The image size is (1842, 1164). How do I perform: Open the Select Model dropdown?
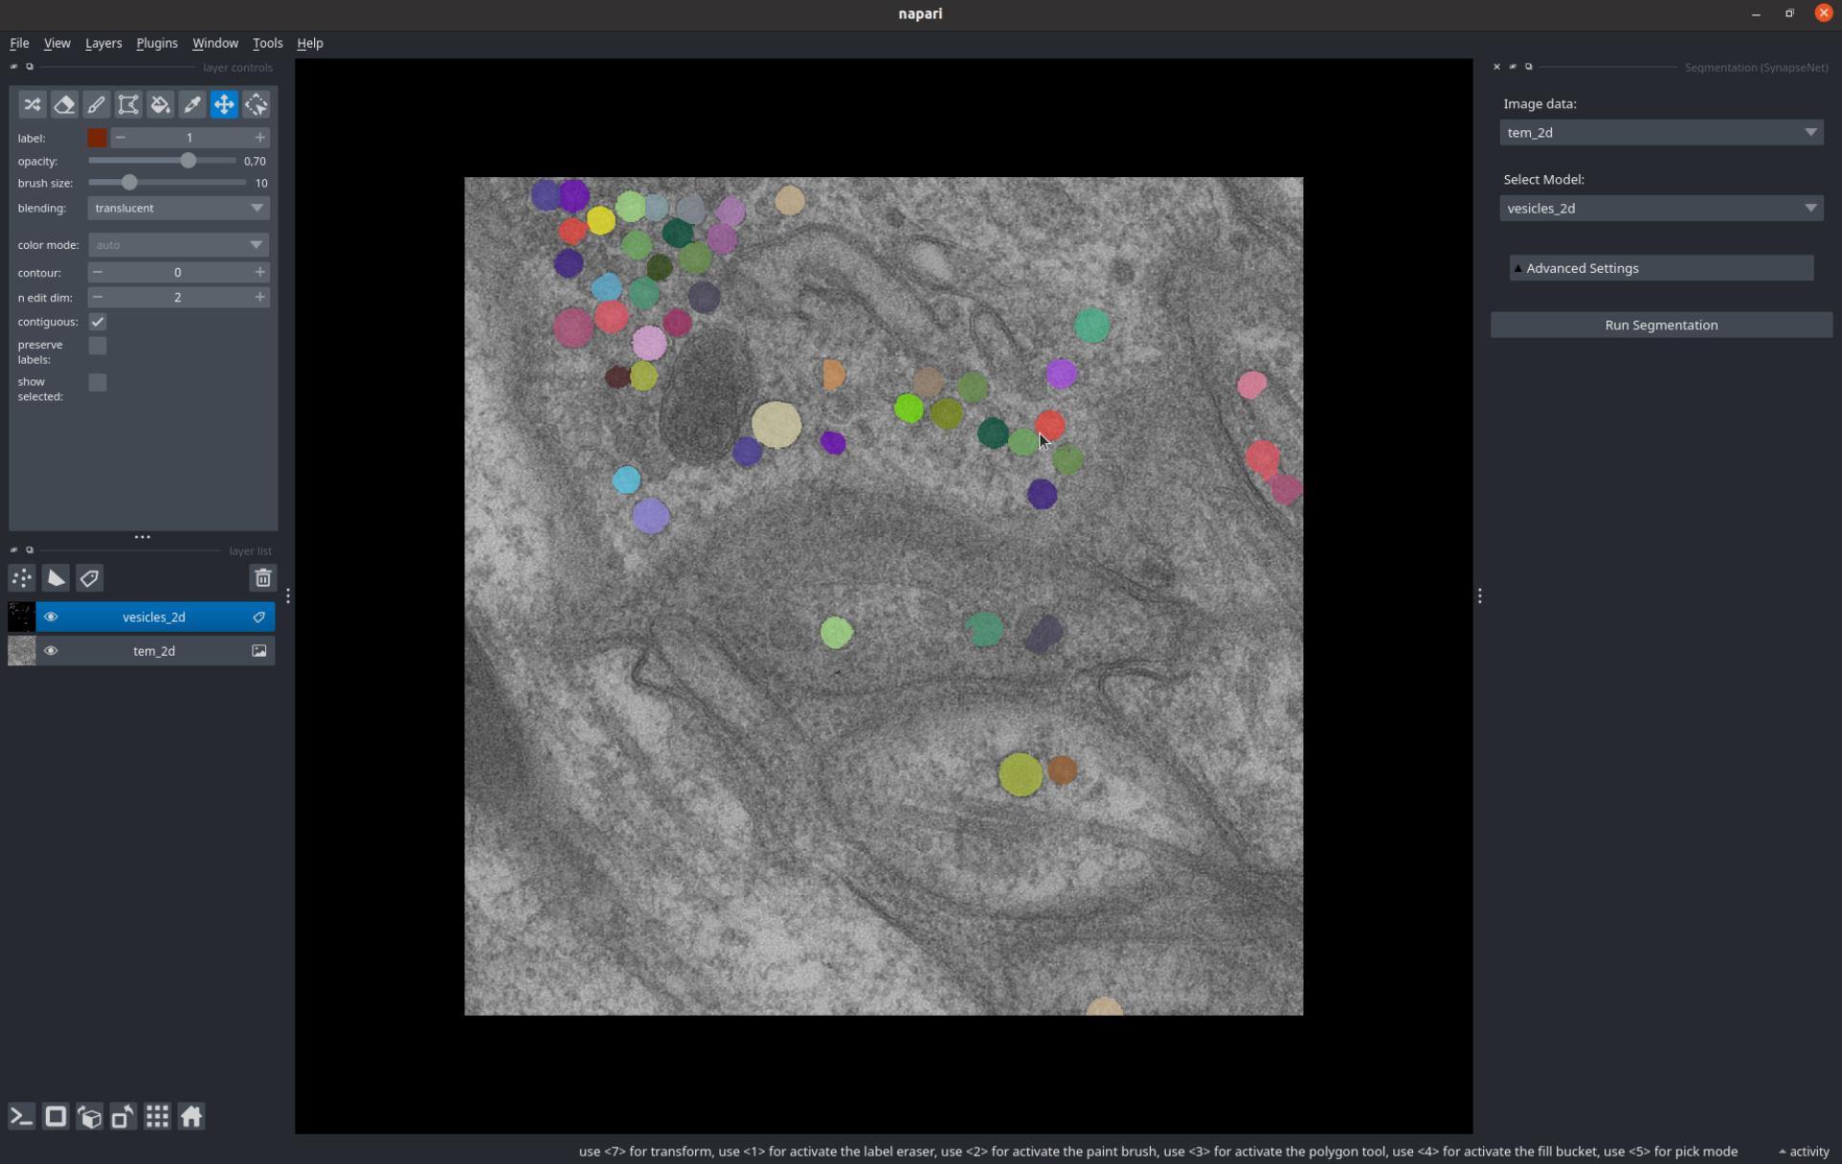point(1660,208)
